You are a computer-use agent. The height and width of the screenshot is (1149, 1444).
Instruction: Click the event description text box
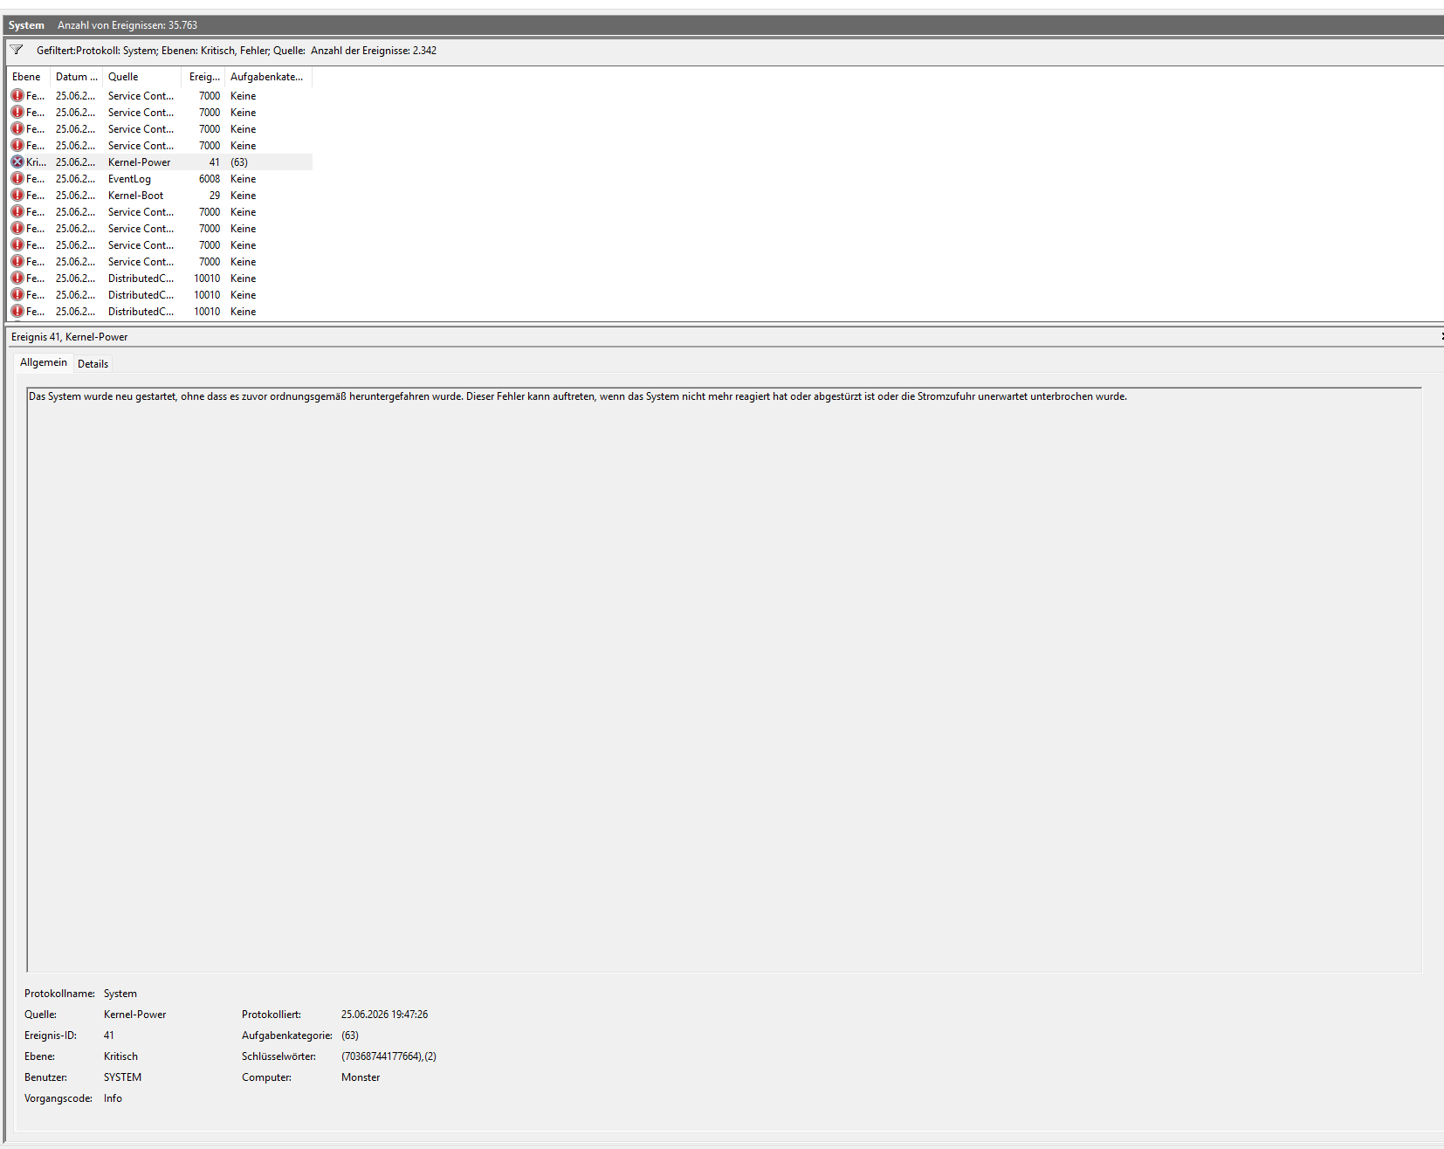(724, 679)
